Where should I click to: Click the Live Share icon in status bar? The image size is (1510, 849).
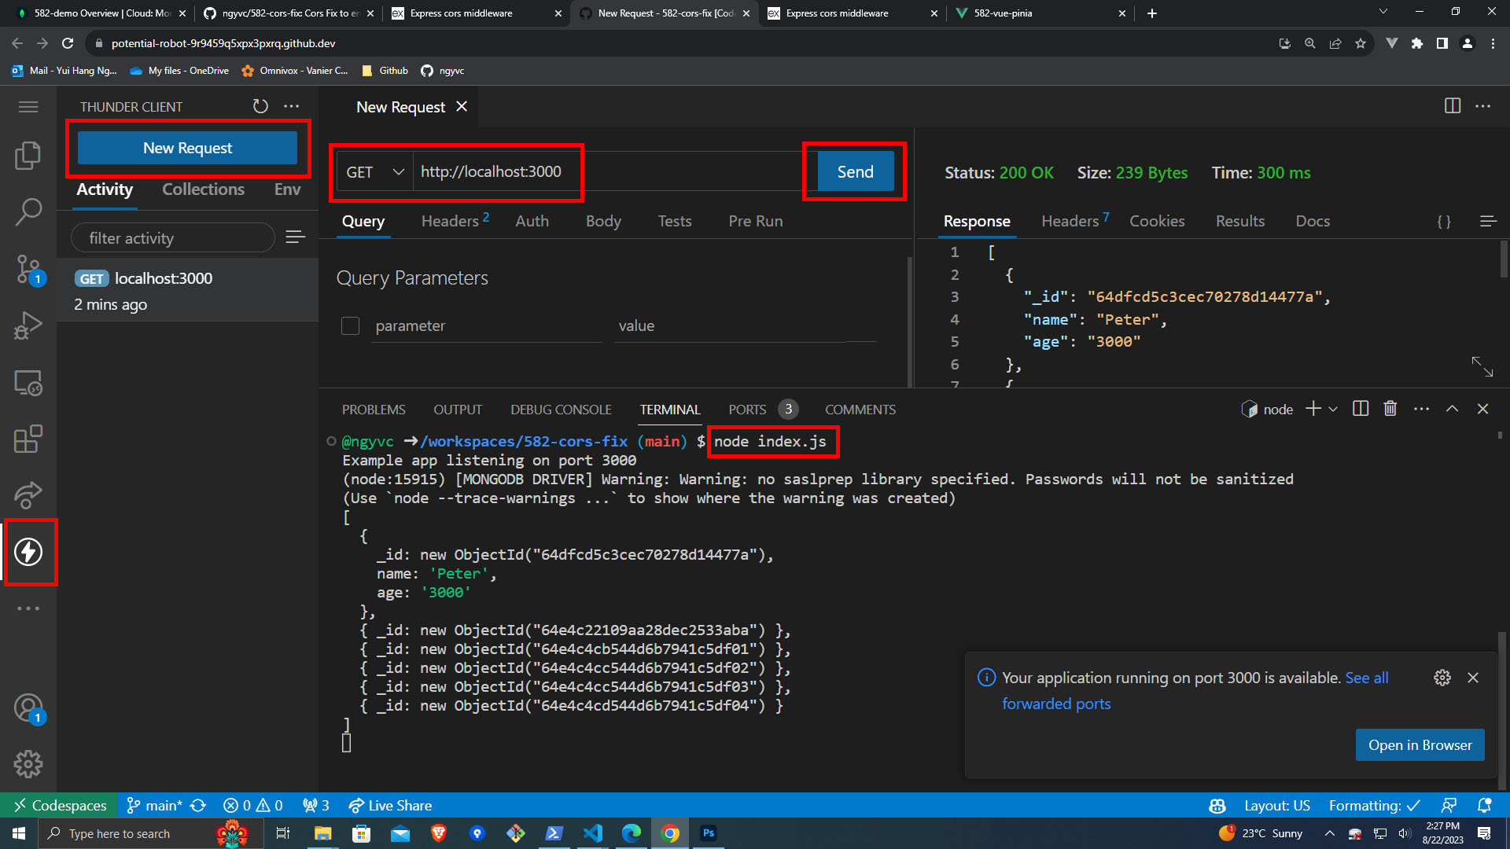(x=352, y=806)
